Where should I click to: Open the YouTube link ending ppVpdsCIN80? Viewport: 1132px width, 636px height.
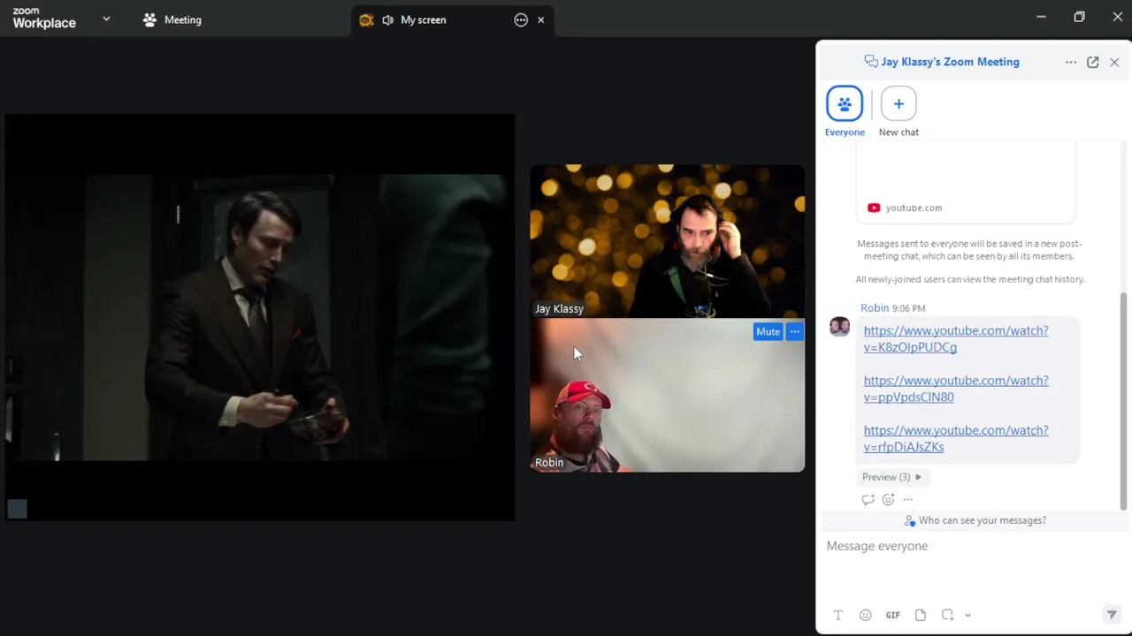(x=955, y=389)
